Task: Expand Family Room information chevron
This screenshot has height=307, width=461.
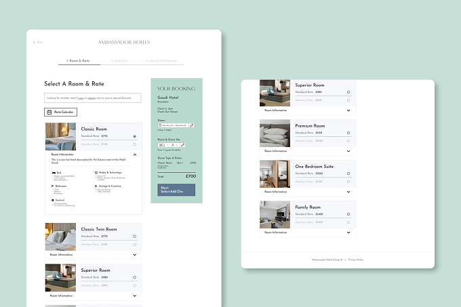Action: 348,232
